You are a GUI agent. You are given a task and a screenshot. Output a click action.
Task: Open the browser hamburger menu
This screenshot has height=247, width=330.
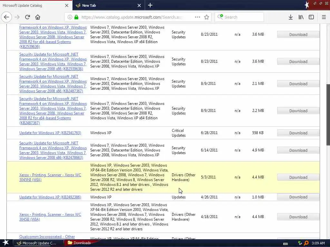[324, 17]
